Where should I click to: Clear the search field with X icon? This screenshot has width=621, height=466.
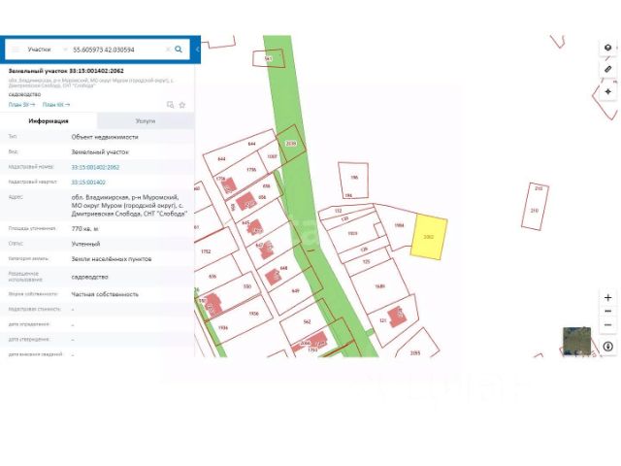click(x=168, y=50)
